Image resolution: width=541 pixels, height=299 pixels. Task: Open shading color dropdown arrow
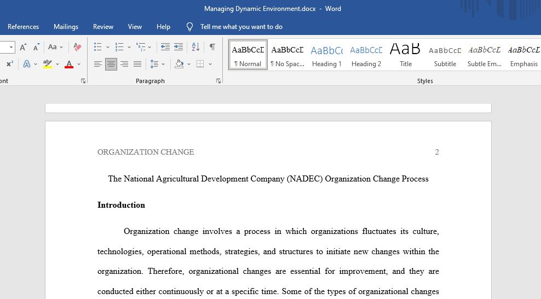pyautogui.click(x=189, y=64)
